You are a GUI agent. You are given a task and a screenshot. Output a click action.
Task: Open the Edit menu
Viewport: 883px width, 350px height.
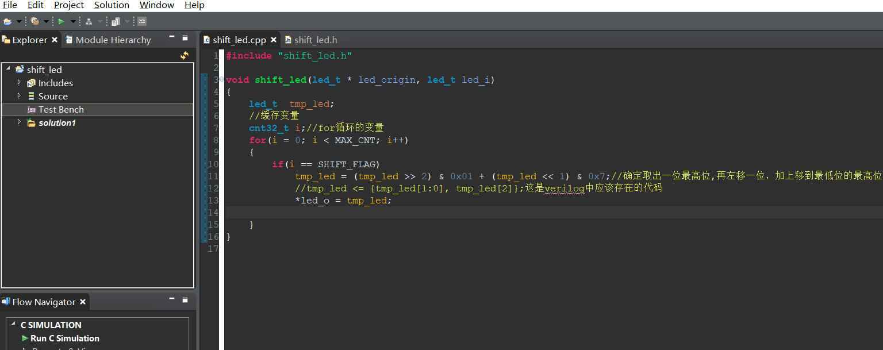[36, 5]
